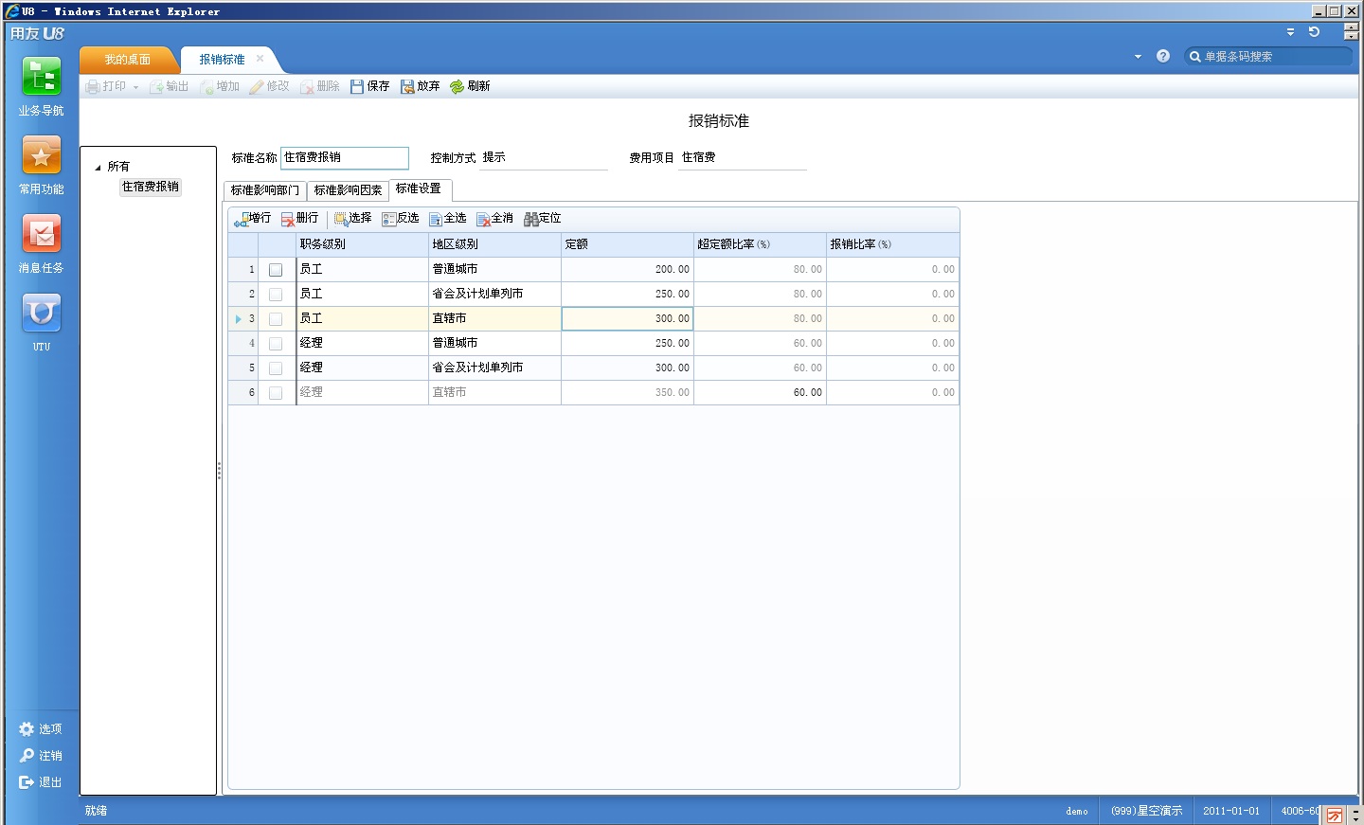The height and width of the screenshot is (825, 1364).
Task: Select 住宿费报销 in the tree
Action: 151,187
